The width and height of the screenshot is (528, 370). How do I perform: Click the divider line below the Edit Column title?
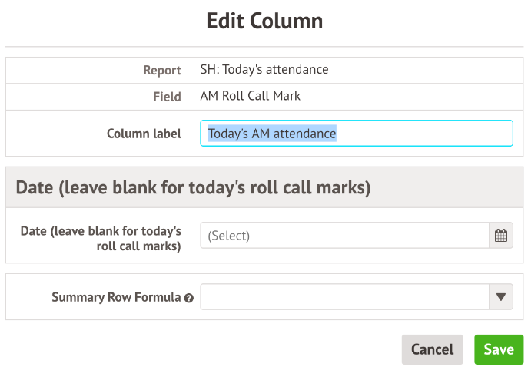pos(264,46)
